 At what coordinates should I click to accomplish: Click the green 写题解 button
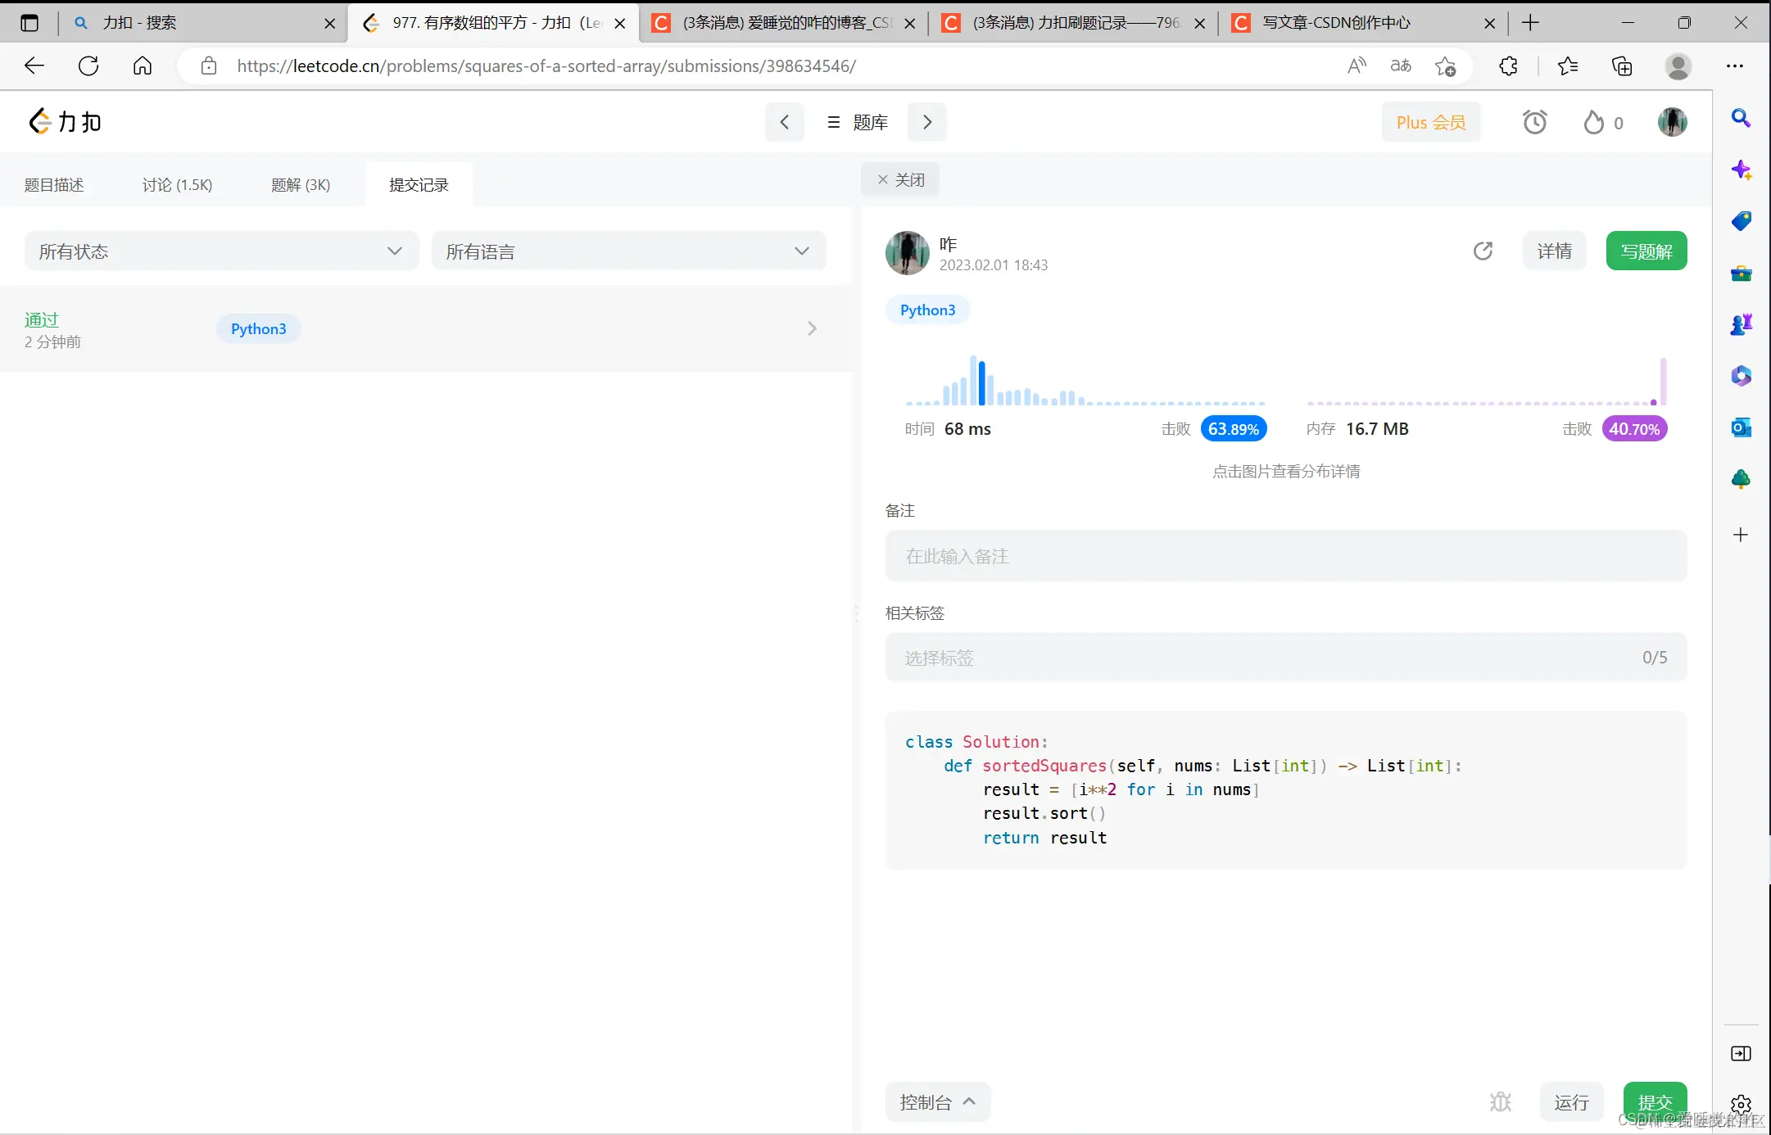pos(1646,251)
